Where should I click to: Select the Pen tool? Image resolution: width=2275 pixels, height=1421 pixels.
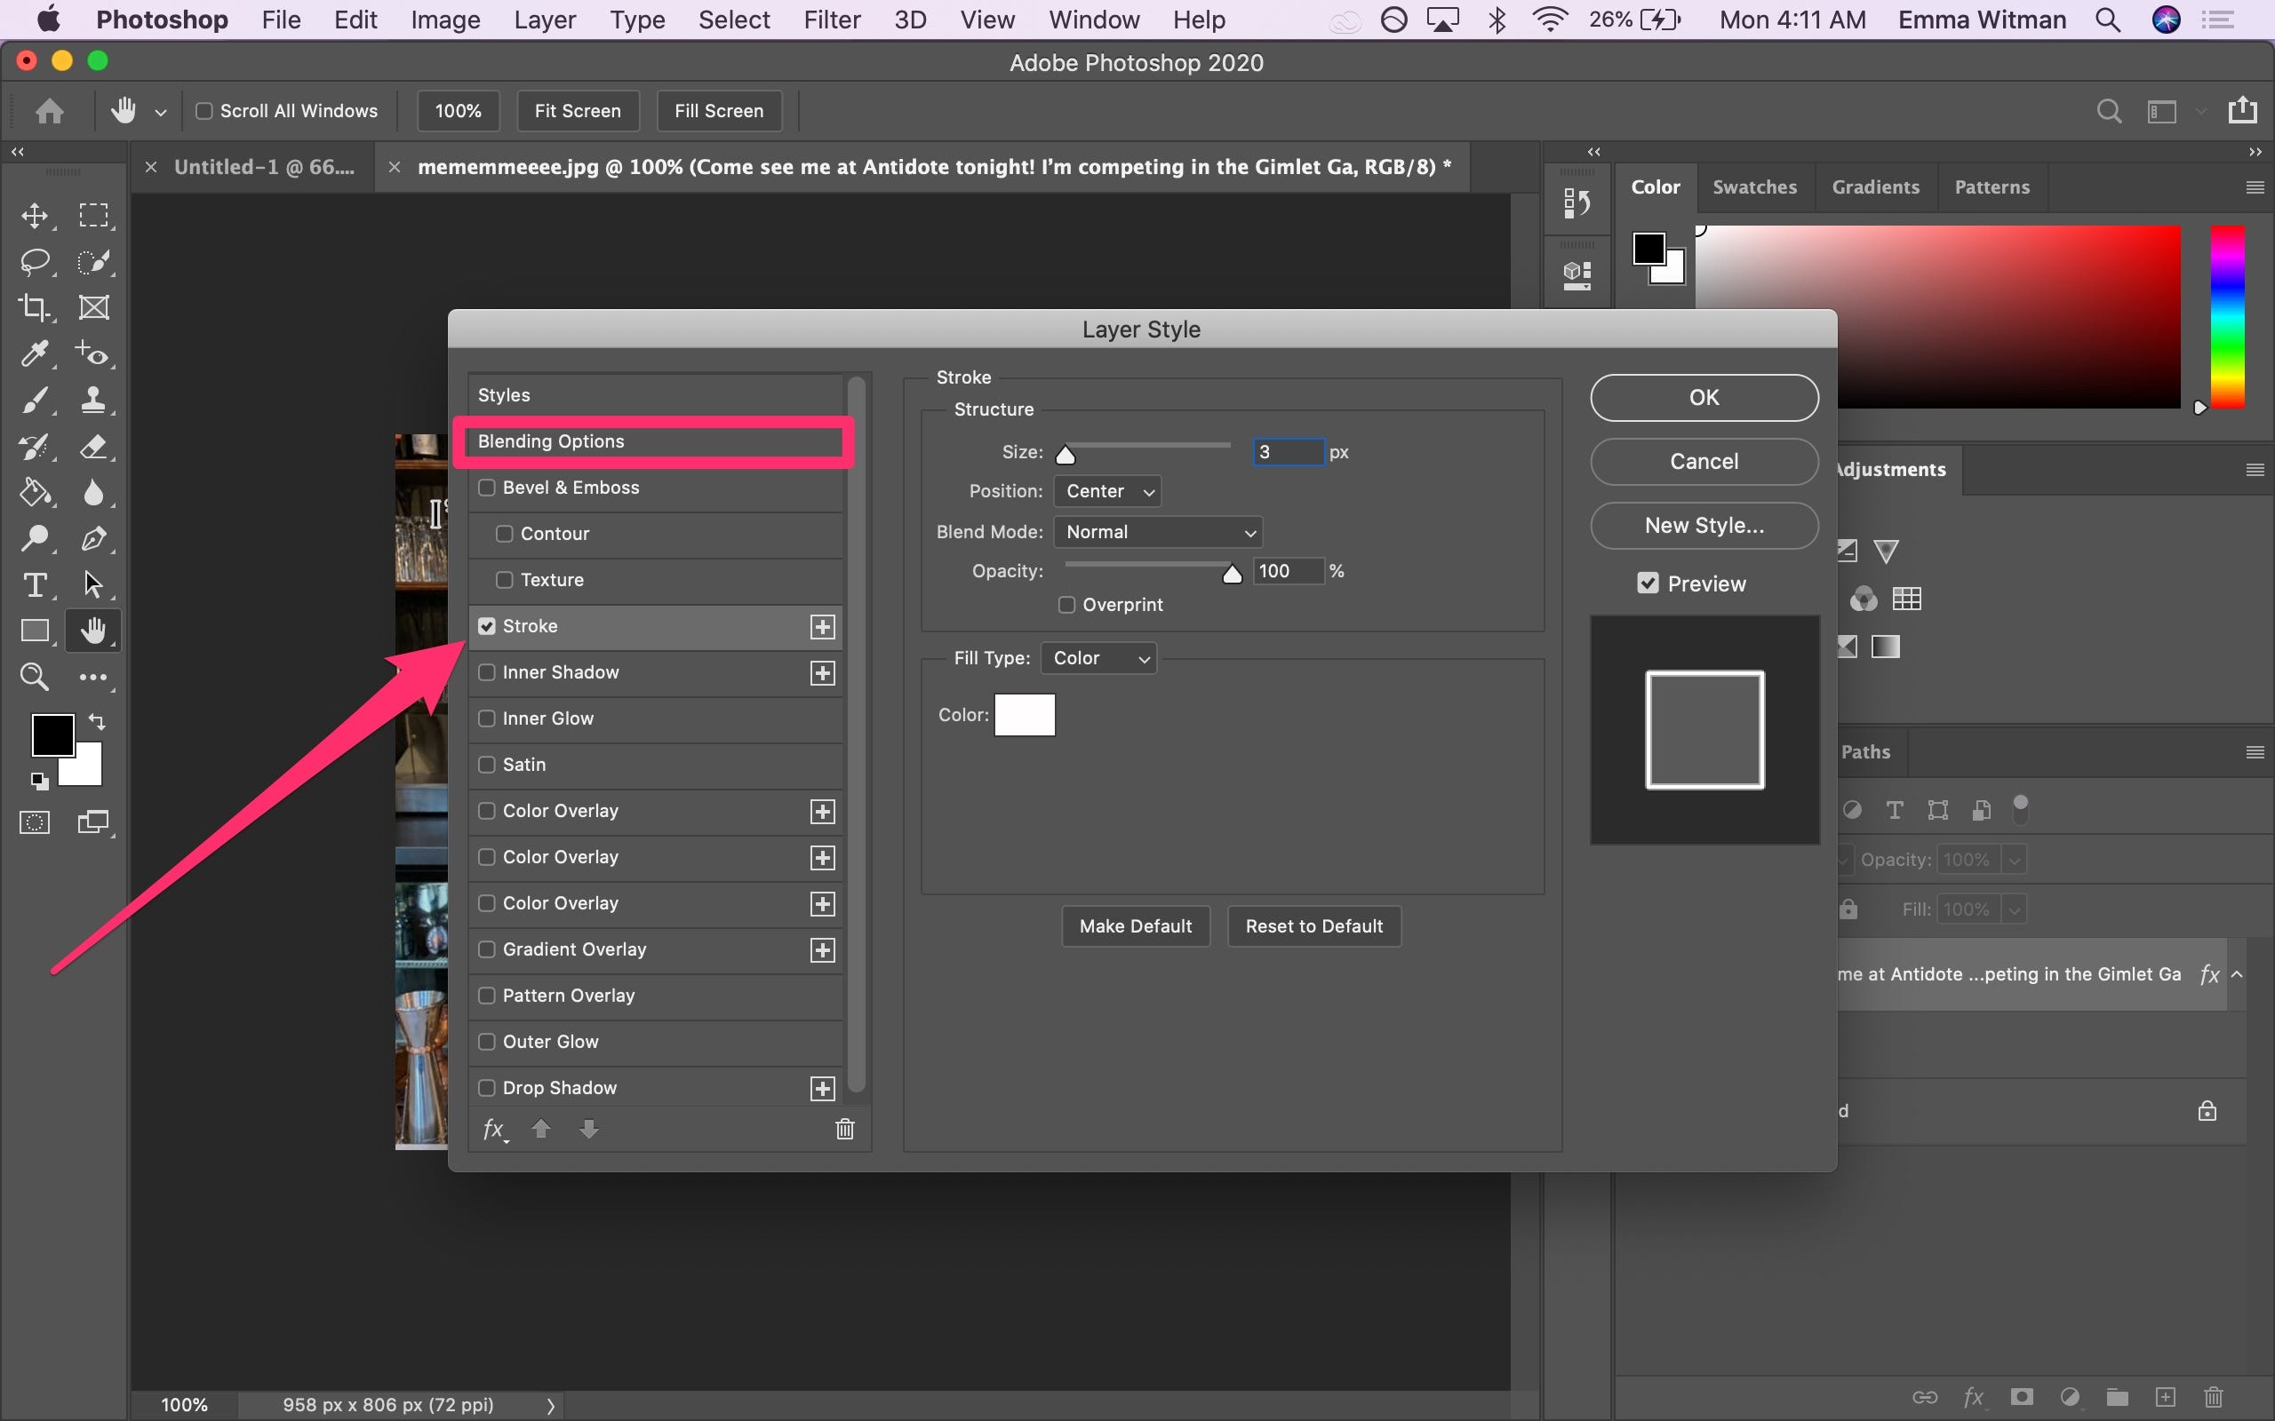click(x=93, y=538)
